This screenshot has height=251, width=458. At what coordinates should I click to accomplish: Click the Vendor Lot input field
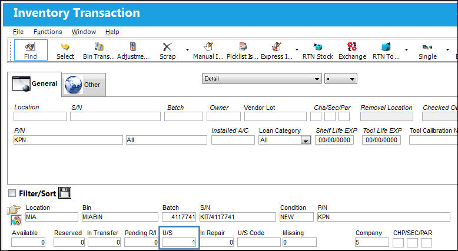coord(276,116)
